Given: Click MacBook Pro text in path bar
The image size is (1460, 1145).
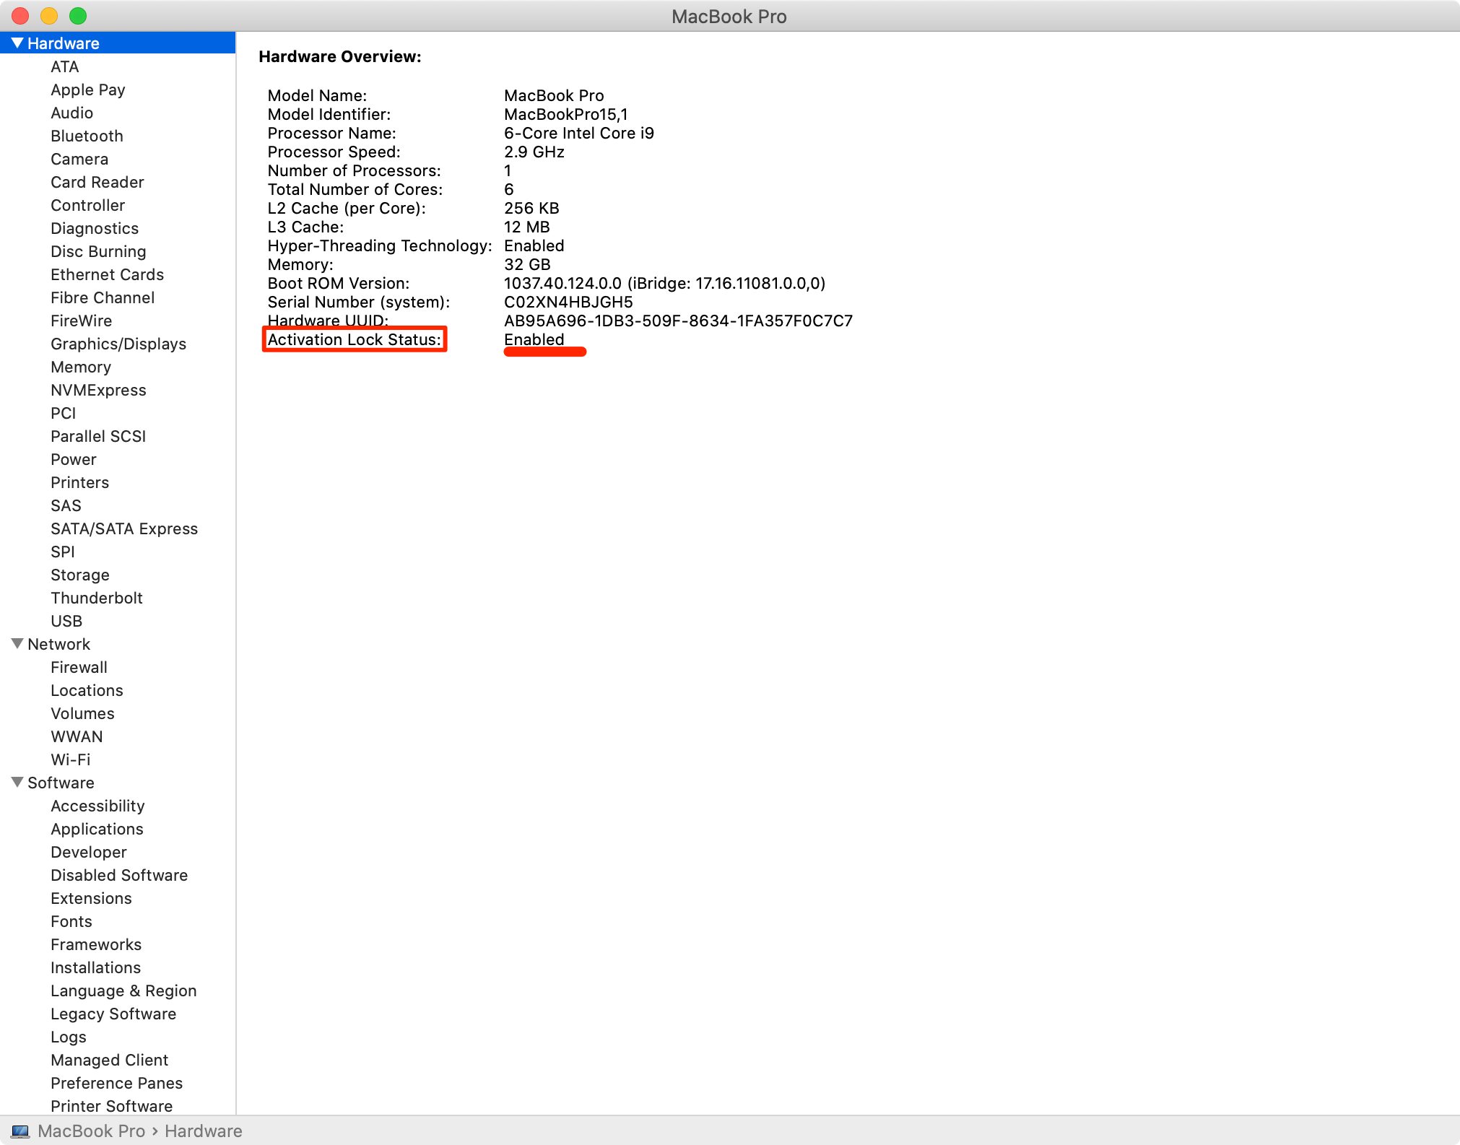Looking at the screenshot, I should (92, 1131).
